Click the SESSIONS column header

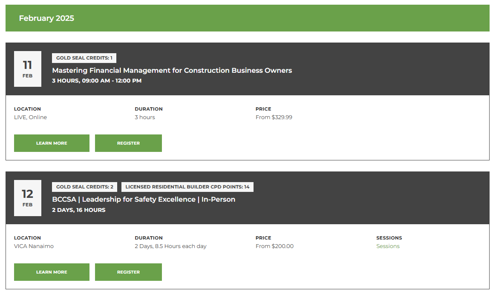coord(388,238)
